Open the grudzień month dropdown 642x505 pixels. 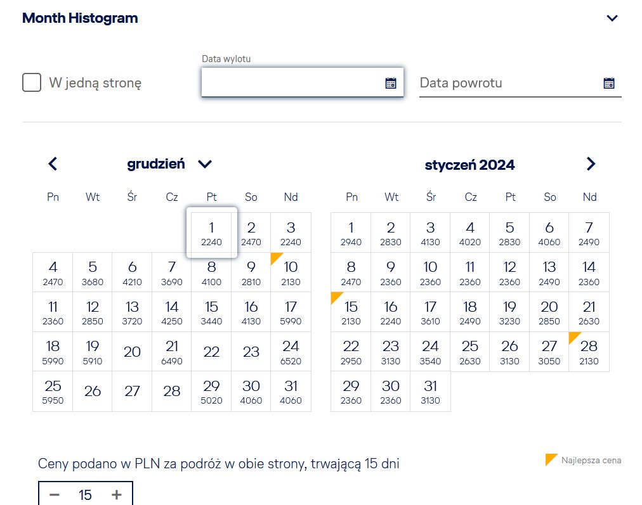[205, 164]
